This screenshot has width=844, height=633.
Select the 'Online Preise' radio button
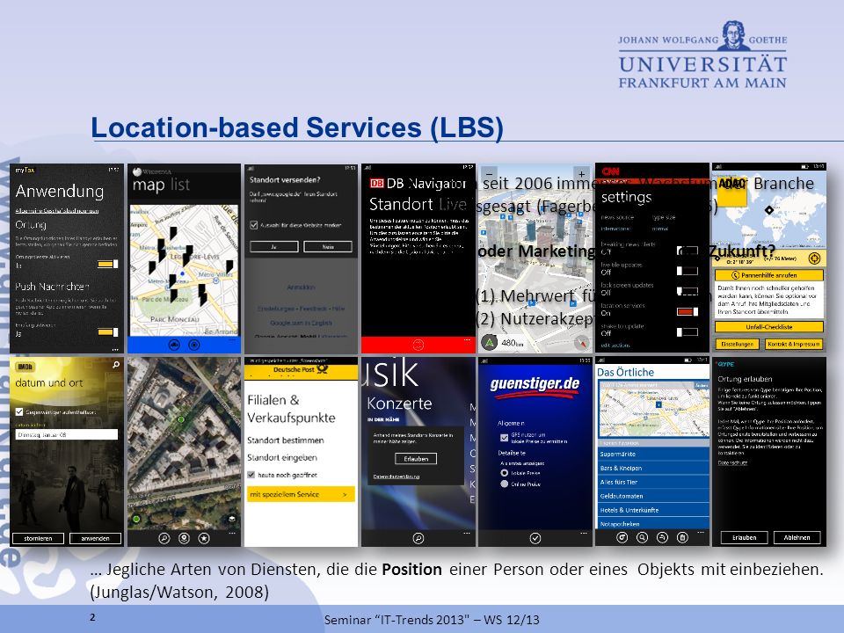pyautogui.click(x=504, y=484)
